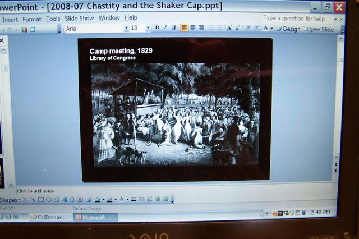
Task: Select the Camp meeting, 1829 title text
Action: click(x=121, y=51)
